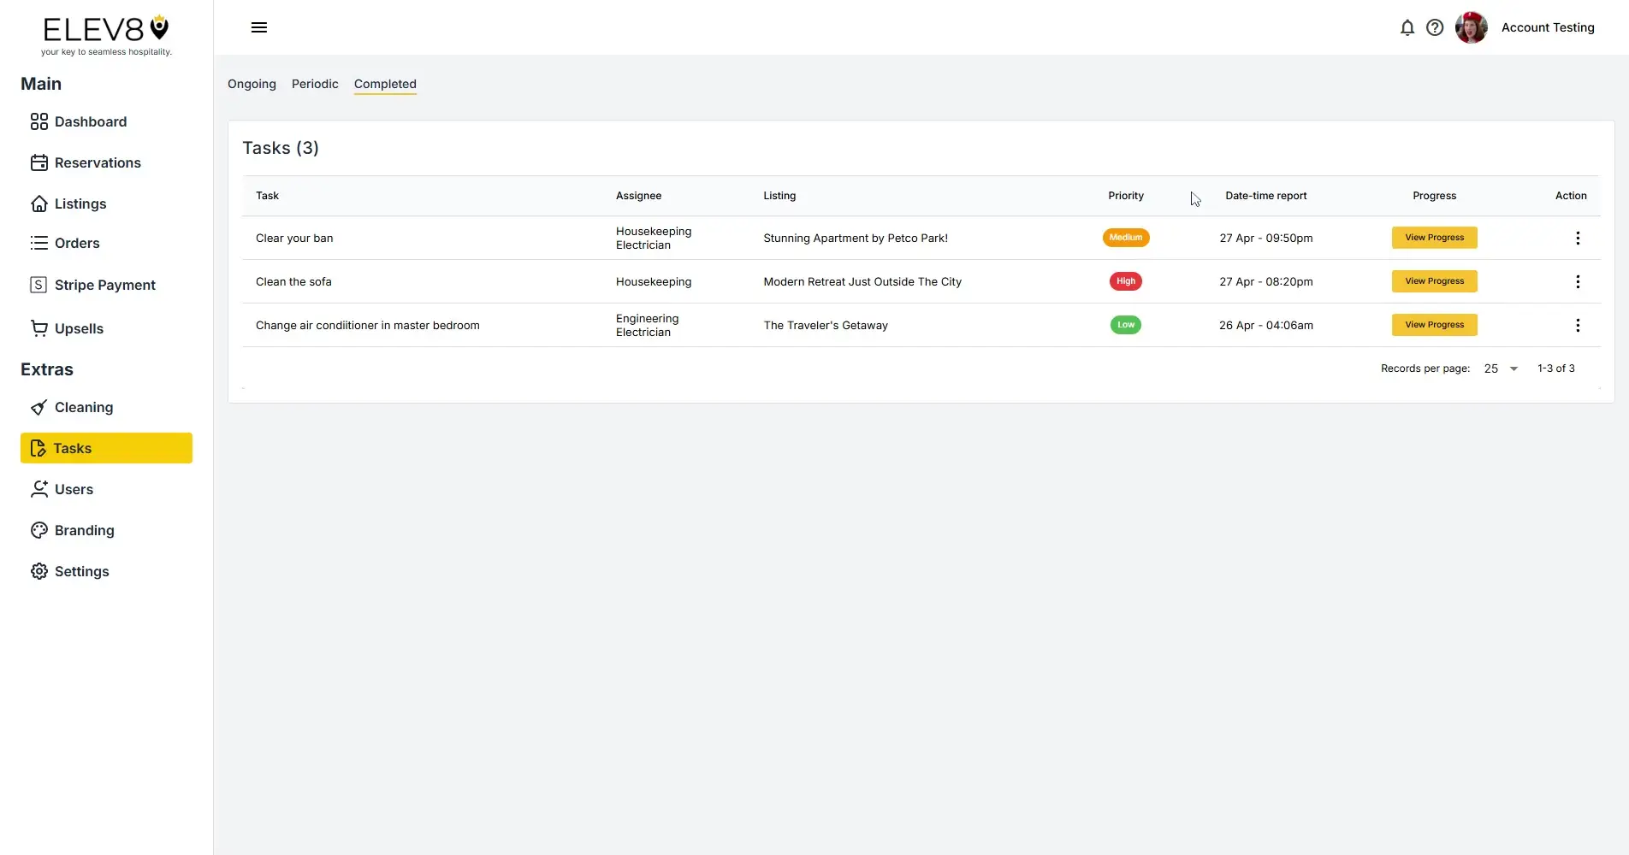Click the High priority badge
This screenshot has height=855, width=1629.
1125,281
